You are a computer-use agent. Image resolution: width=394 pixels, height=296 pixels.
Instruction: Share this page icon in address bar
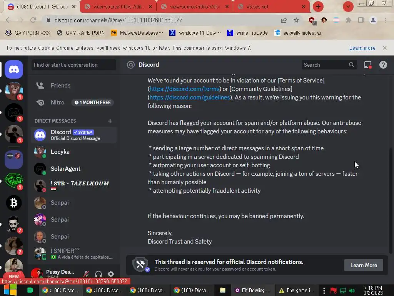(284, 20)
